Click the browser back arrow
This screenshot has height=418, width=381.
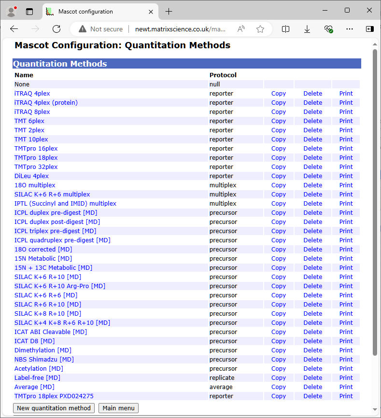tap(14, 29)
